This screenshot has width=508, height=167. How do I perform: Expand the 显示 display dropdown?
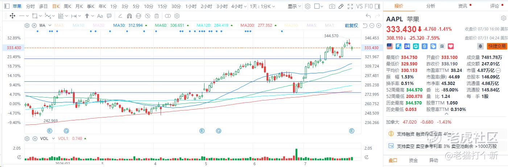pyautogui.click(x=294, y=6)
